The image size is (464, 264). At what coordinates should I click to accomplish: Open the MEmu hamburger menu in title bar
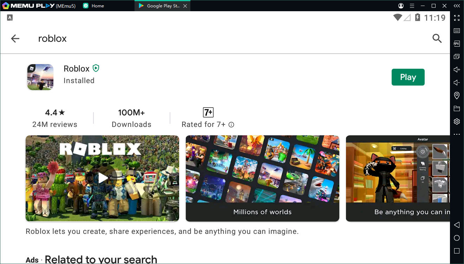(412, 6)
